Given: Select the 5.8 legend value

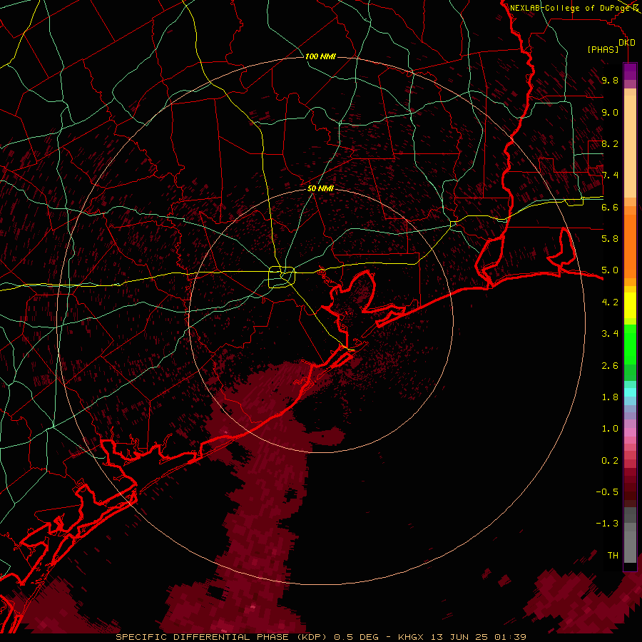Looking at the screenshot, I should [610, 239].
